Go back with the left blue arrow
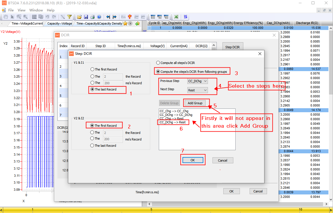Viewport: 333px width, 213px height. pos(108,17)
